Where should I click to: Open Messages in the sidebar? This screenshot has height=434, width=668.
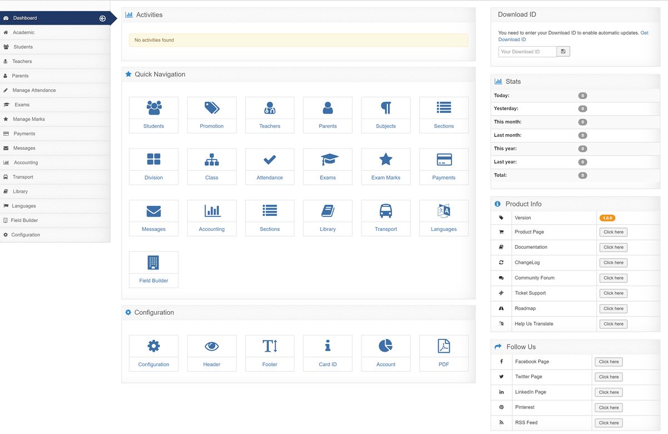click(55, 148)
